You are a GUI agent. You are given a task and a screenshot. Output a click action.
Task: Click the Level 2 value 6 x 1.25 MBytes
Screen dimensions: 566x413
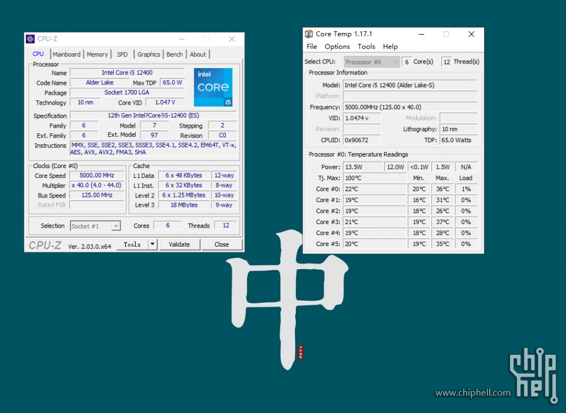[x=184, y=195]
